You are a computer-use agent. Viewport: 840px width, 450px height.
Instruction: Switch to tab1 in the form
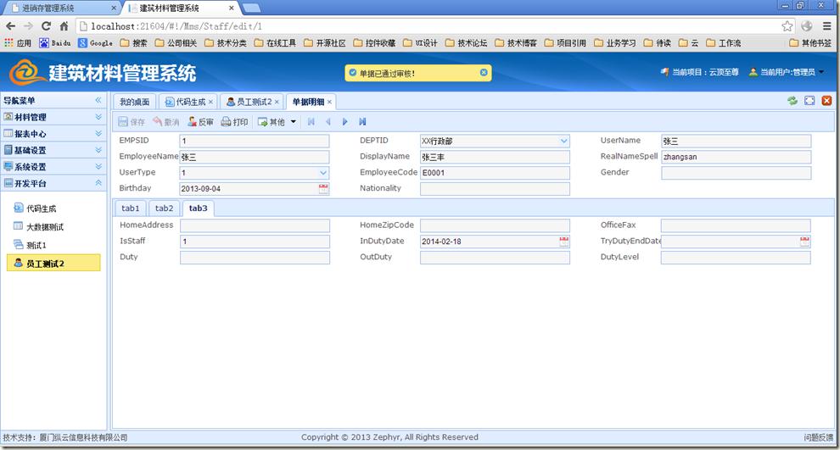[x=130, y=208]
